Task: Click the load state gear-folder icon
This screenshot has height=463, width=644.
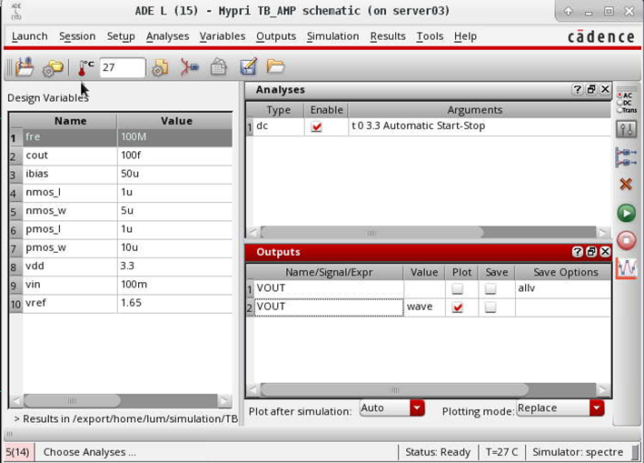Action: (53, 68)
